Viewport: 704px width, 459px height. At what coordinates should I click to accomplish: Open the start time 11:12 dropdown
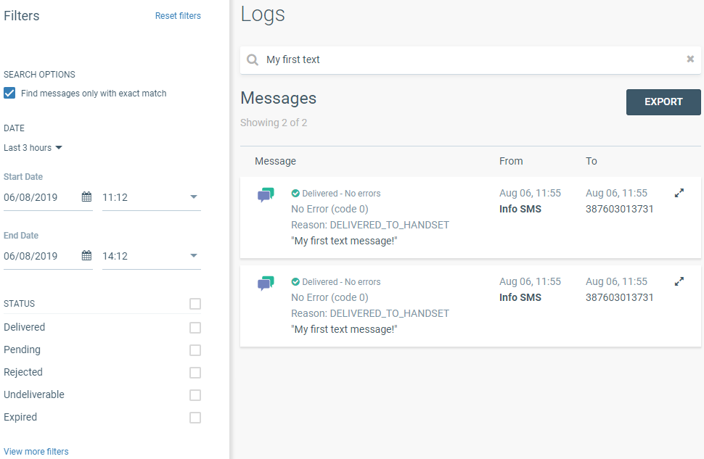pos(193,197)
